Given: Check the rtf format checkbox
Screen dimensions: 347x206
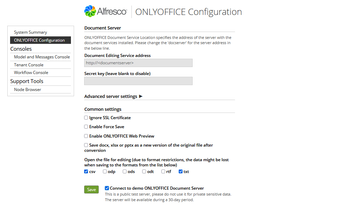Looking at the screenshot, I should 163,172.
